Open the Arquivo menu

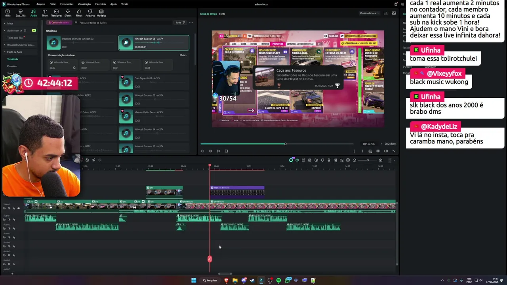[x=40, y=4]
